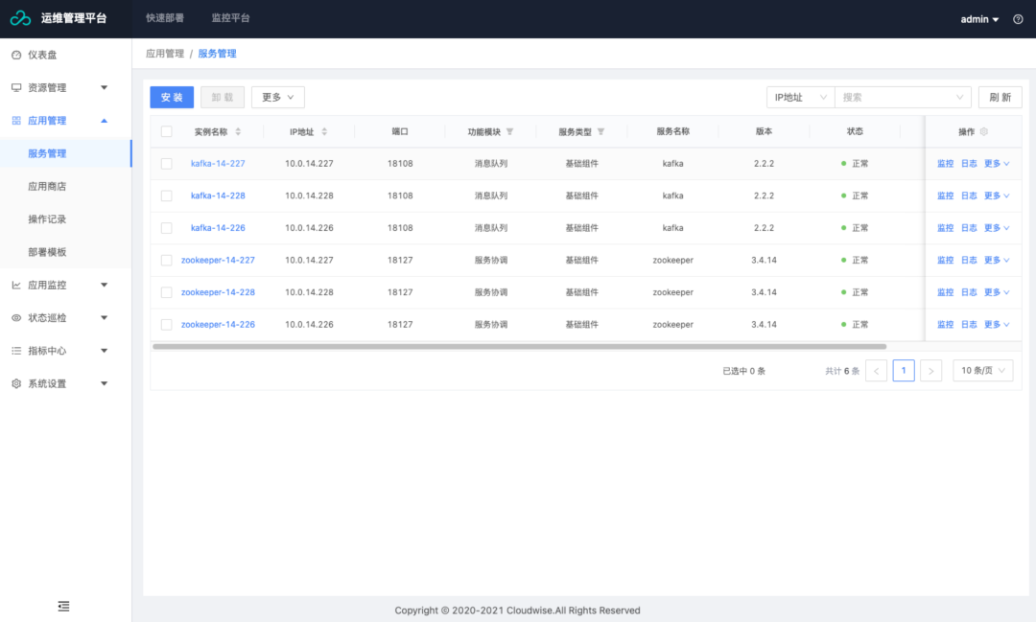Viewport: 1036px width, 622px height.
Task: Open the zookeeper-14-228 instance link
Action: [218, 292]
